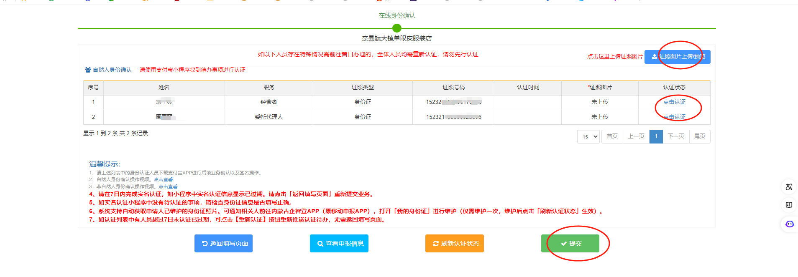Go to 下一页 next page
This screenshot has width=798, height=277.
point(675,136)
